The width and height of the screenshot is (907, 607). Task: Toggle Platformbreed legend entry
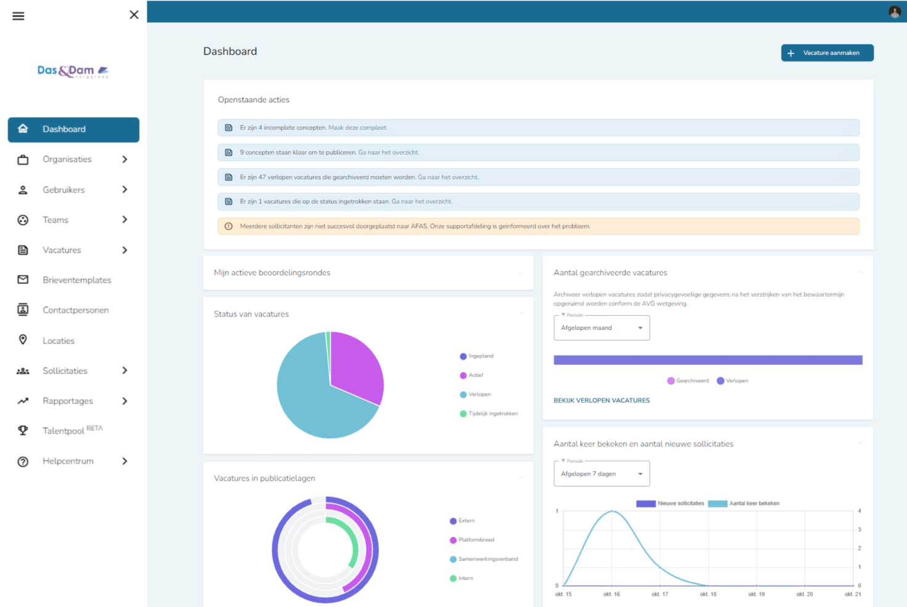click(472, 540)
